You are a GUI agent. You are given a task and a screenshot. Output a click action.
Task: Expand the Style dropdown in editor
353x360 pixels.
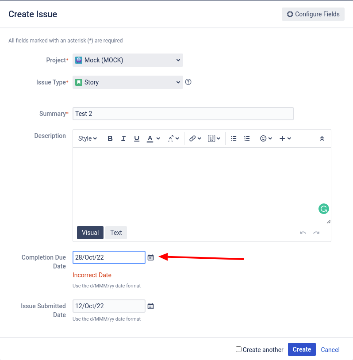pyautogui.click(x=88, y=138)
